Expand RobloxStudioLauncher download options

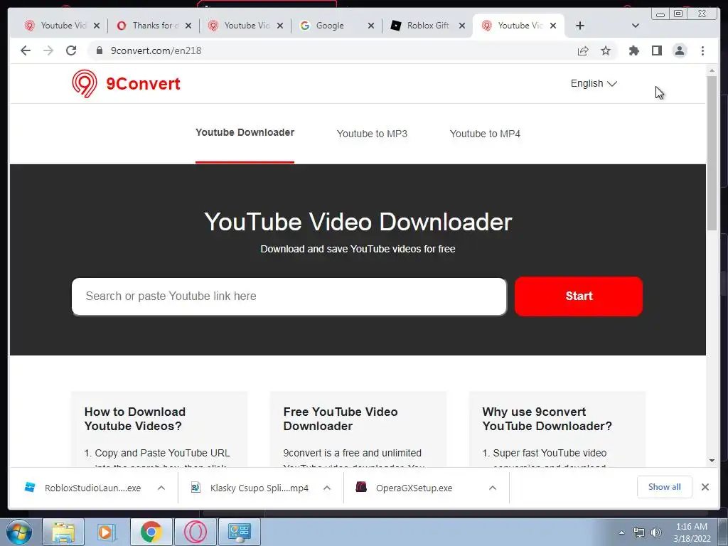pos(161,488)
